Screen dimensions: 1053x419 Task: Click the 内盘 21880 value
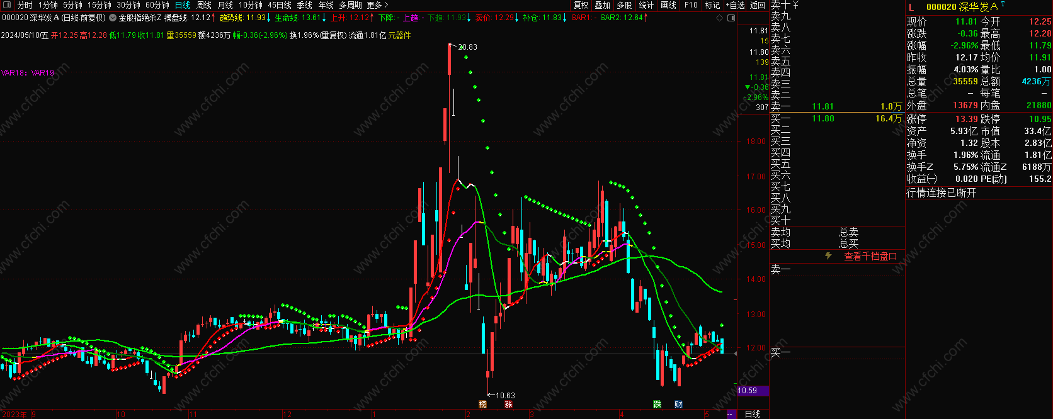(1039, 105)
